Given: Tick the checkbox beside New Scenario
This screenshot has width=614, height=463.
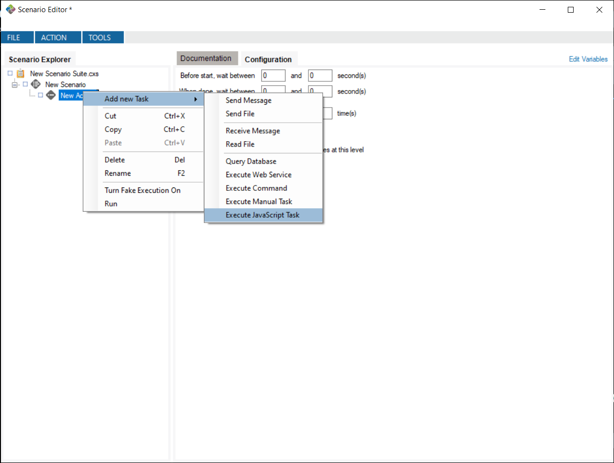Looking at the screenshot, I should tap(25, 84).
